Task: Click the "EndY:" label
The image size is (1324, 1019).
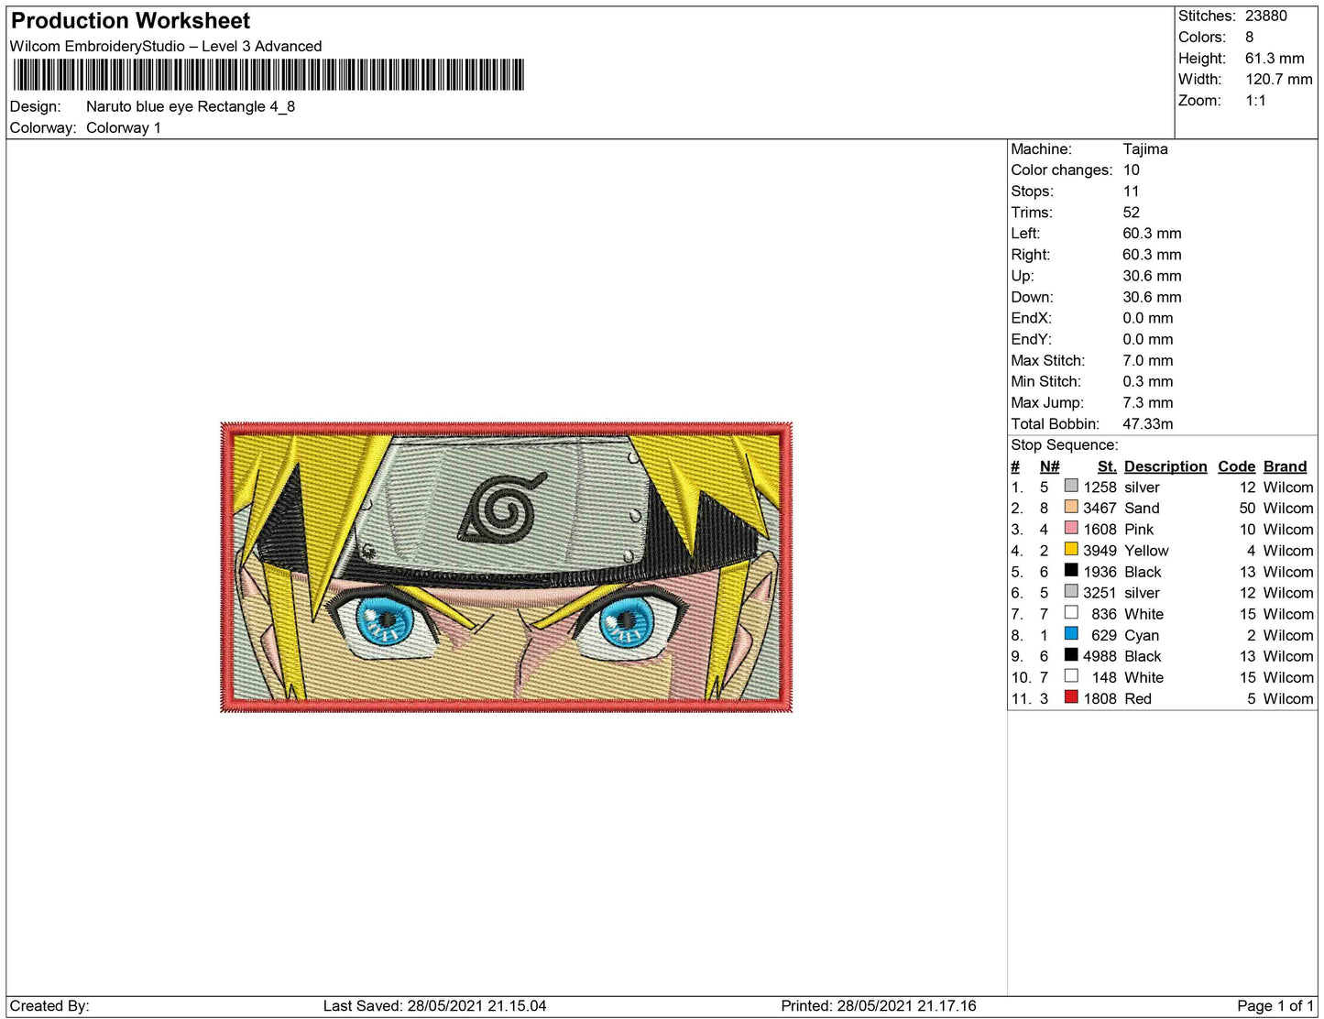Action: (x=1032, y=339)
